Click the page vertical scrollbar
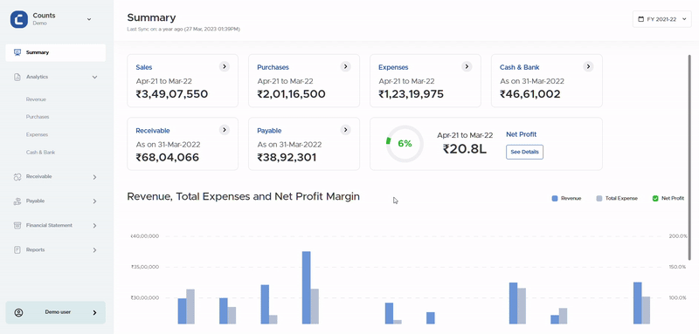The width and height of the screenshot is (699, 334). (689, 158)
